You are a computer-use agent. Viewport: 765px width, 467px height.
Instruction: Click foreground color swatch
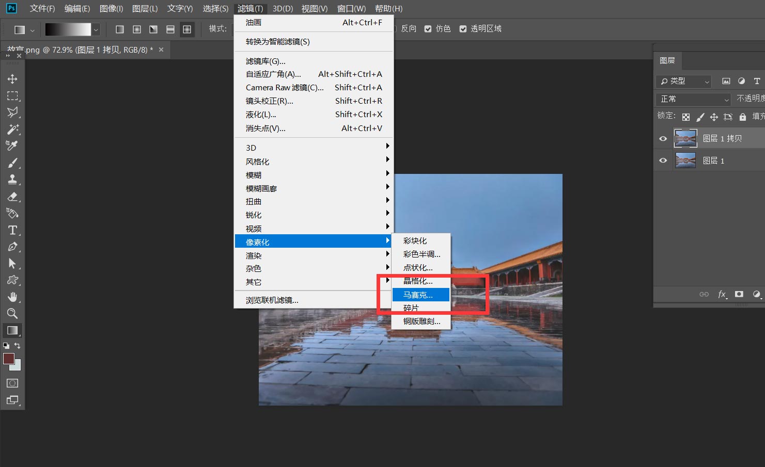[x=8, y=359]
